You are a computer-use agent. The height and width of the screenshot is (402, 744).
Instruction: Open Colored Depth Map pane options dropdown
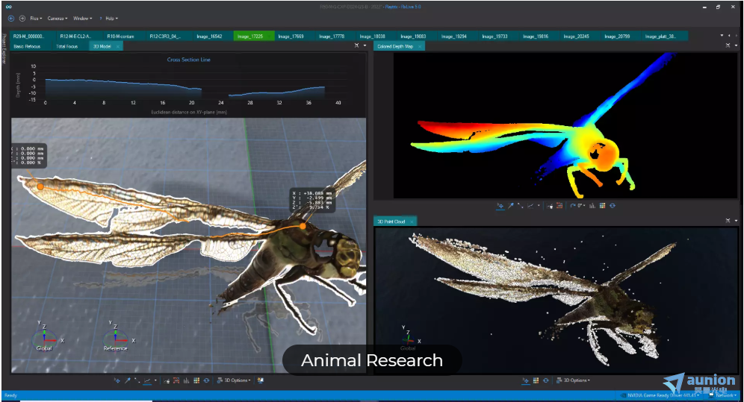736,46
